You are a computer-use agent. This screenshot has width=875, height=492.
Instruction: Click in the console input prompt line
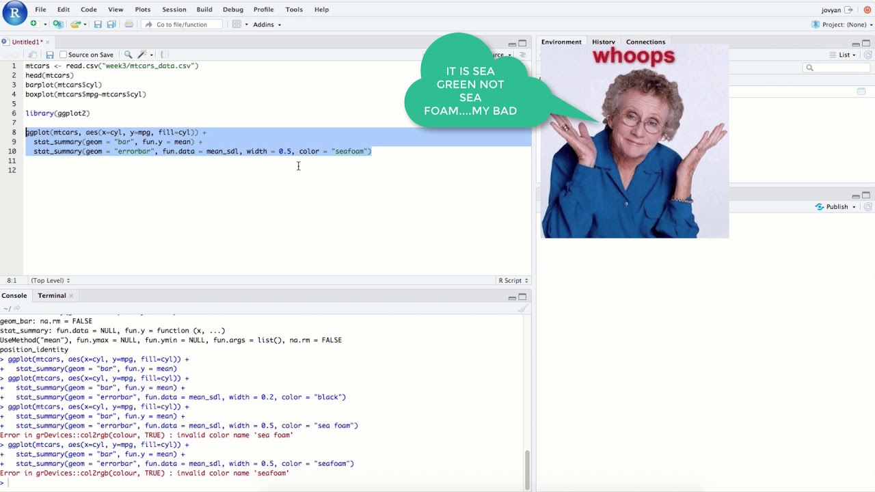click(267, 482)
